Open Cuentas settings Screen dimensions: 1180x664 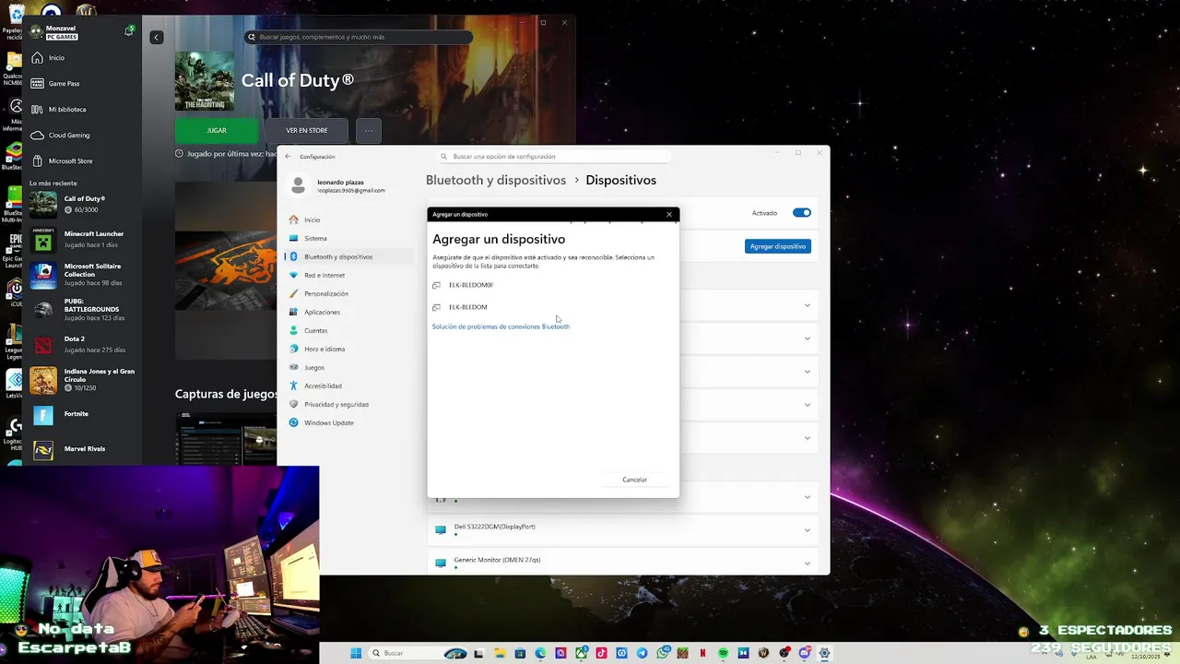pyautogui.click(x=348, y=330)
